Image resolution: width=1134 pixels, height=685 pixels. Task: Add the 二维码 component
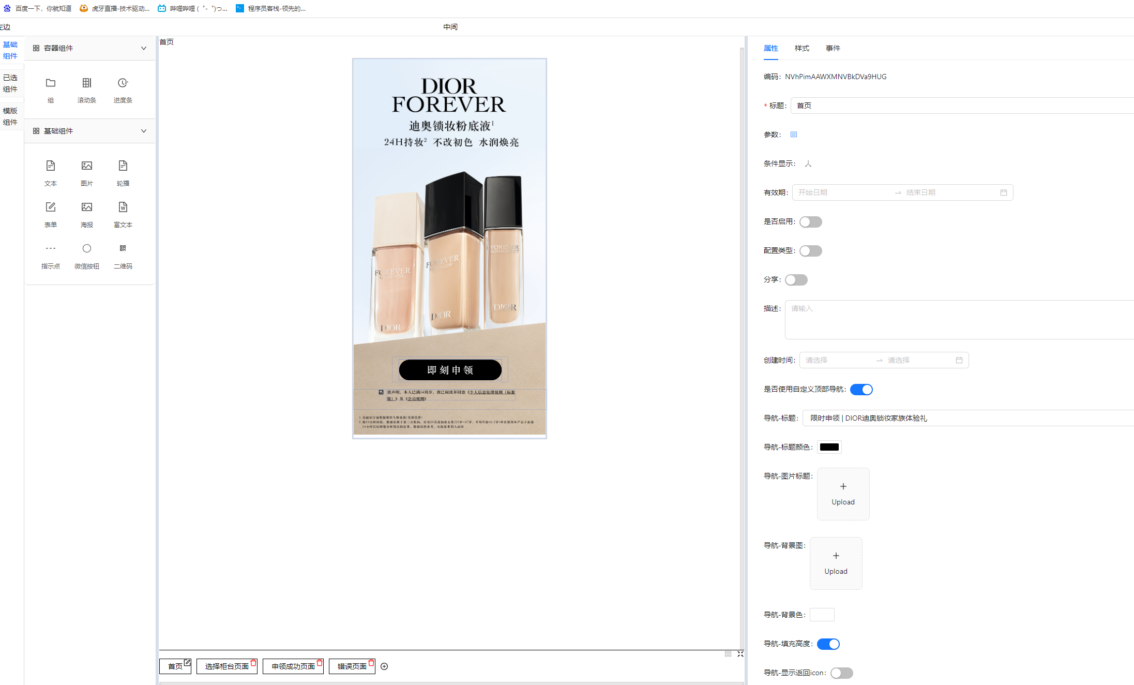pos(123,256)
